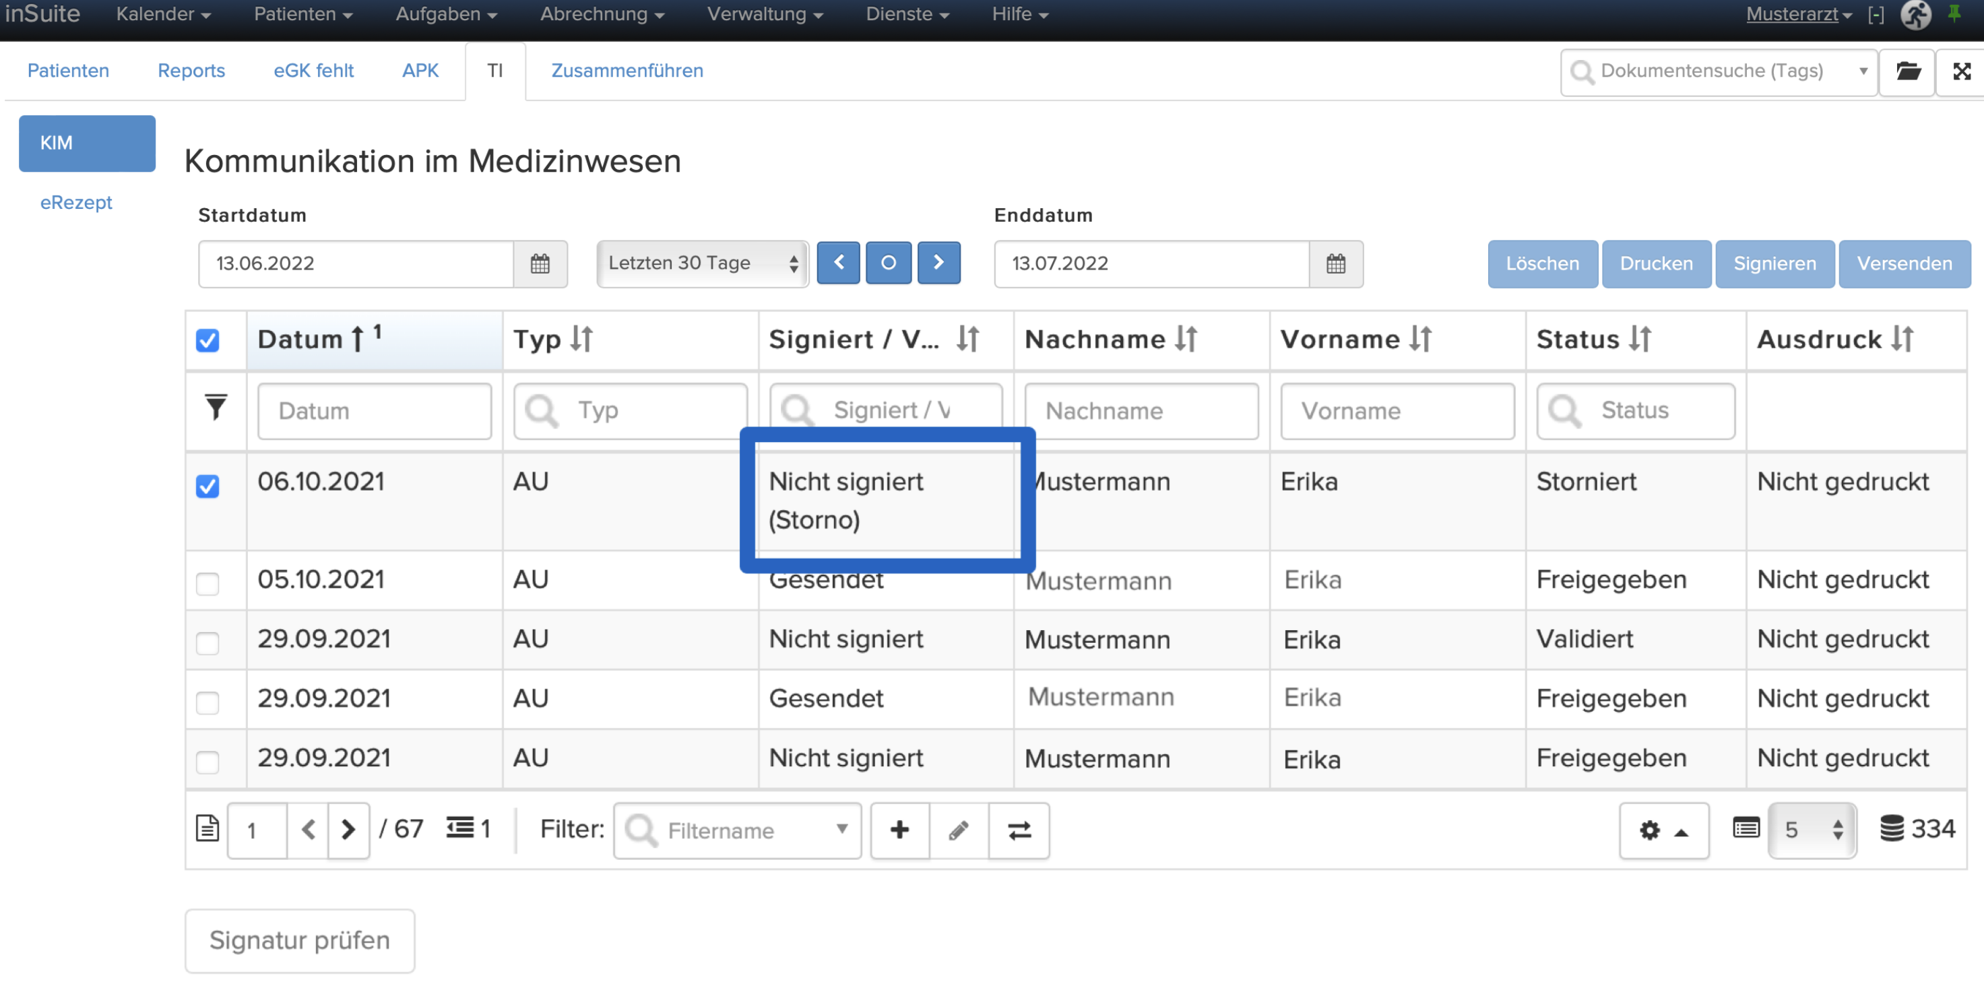This screenshot has height=990, width=1984.
Task: Open the gear settings dropdown
Action: [x=1663, y=830]
